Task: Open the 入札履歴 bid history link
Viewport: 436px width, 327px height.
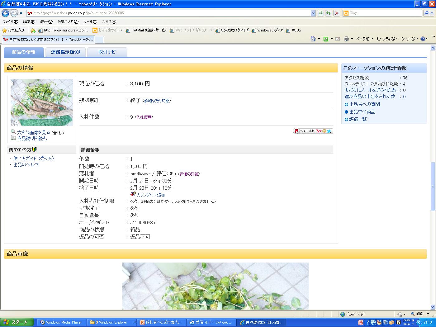Action: [144, 117]
